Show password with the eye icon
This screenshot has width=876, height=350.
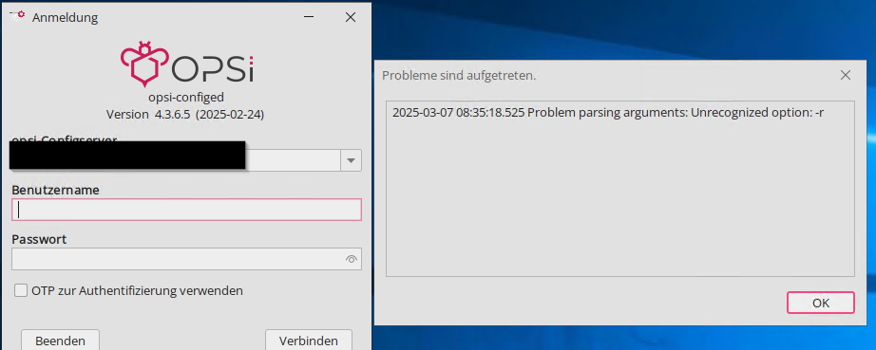click(x=352, y=259)
